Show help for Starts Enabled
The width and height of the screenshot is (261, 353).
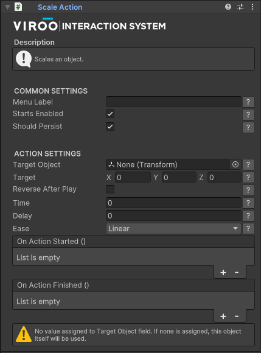point(248,114)
